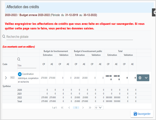The height and width of the screenshot is (120, 156).
Task: Go to the last page of results
Action: (90, 107)
